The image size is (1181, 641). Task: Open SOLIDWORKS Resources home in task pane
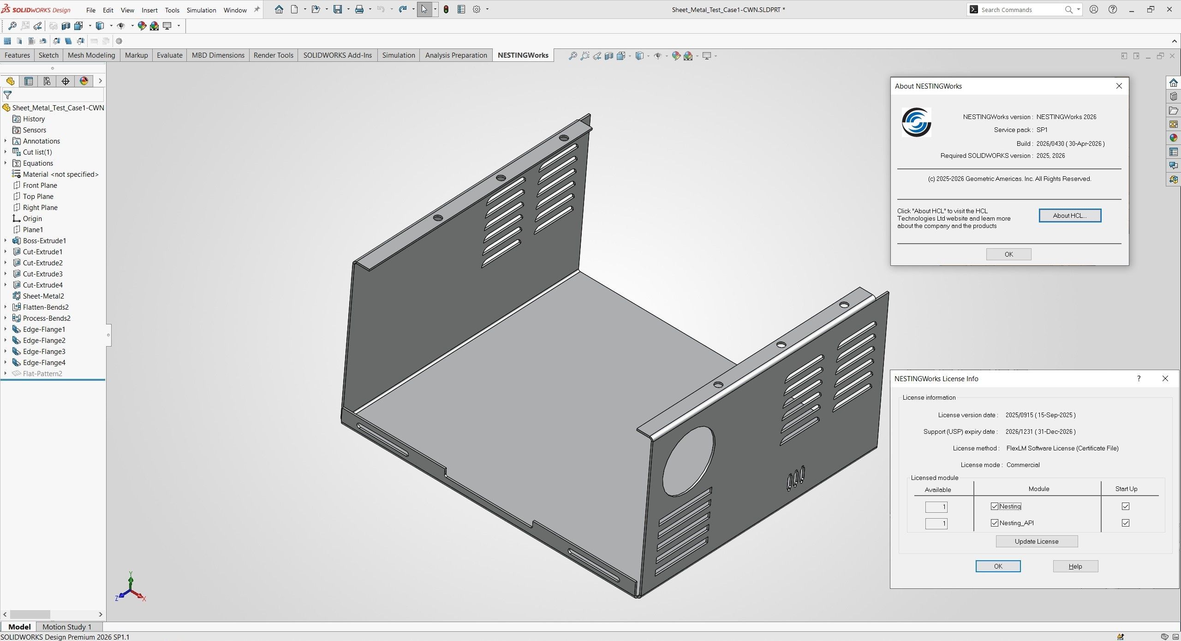(x=1174, y=83)
